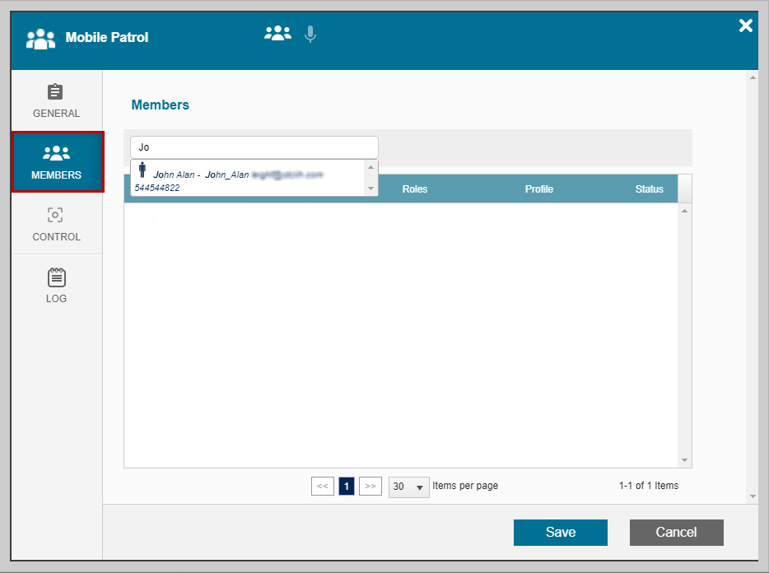Viewport: 769px width, 573px height.
Task: Click members table scroll down arrow
Action: tap(685, 460)
